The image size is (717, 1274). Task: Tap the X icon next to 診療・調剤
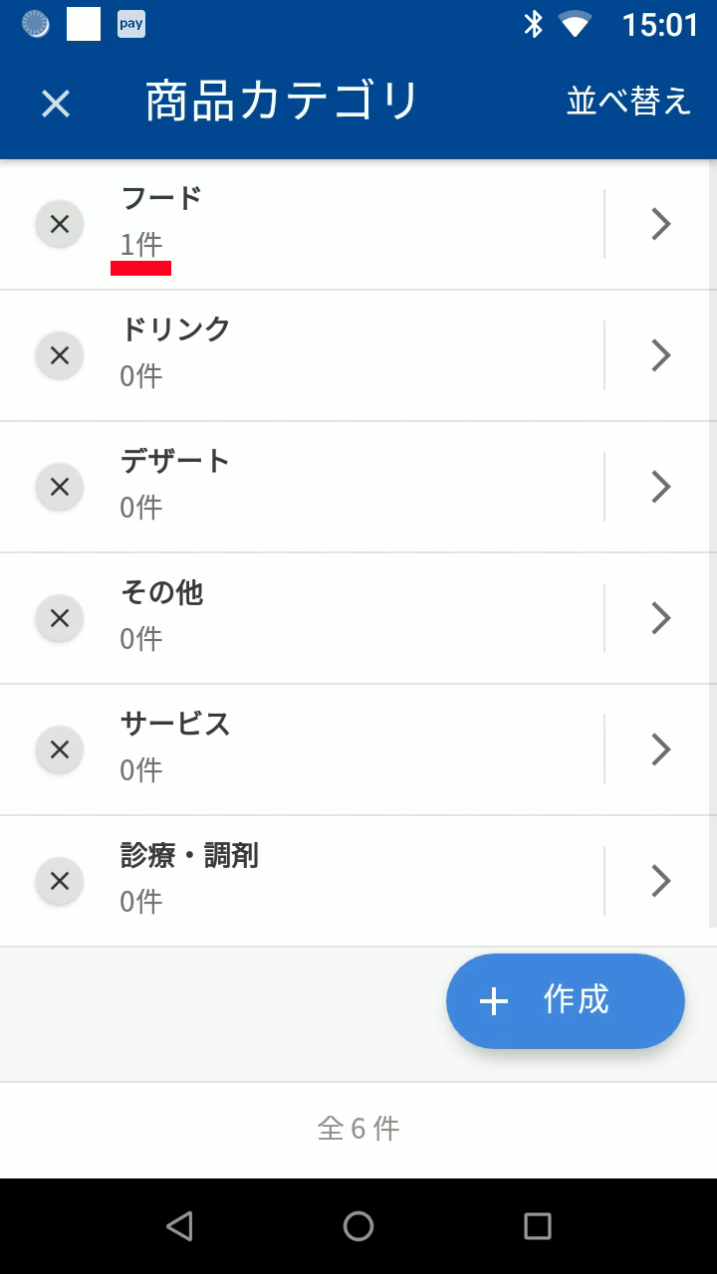[60, 881]
